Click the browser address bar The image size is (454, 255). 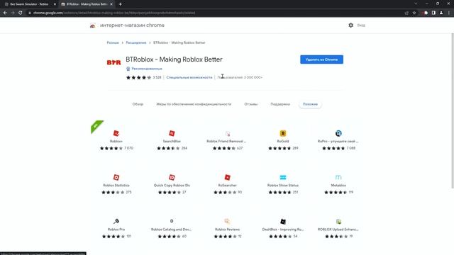pyautogui.click(x=214, y=13)
